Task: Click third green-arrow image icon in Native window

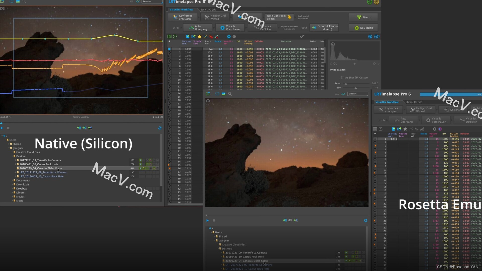Action: coord(90,128)
